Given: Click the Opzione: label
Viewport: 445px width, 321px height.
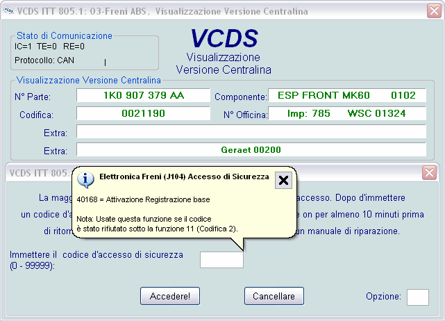Looking at the screenshot, I should point(383,296).
